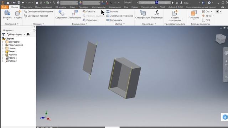
Task: Switch to the Вид tab
Action: (126, 7)
